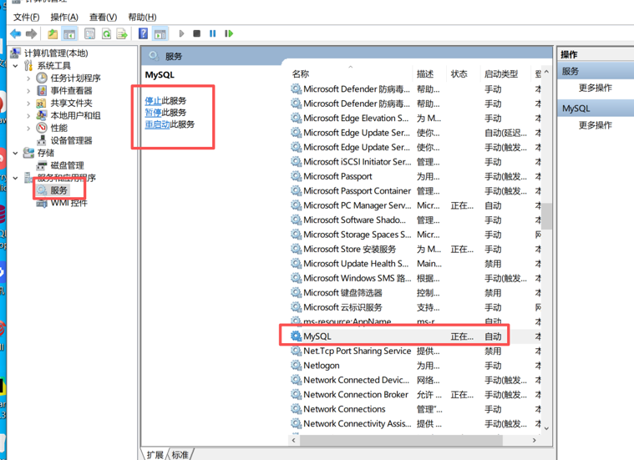The image size is (634, 460).
Task: Select Microsoft 键盘筛选器 service row
Action: coord(416,292)
